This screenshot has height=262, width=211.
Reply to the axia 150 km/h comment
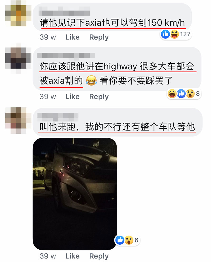[99, 37]
